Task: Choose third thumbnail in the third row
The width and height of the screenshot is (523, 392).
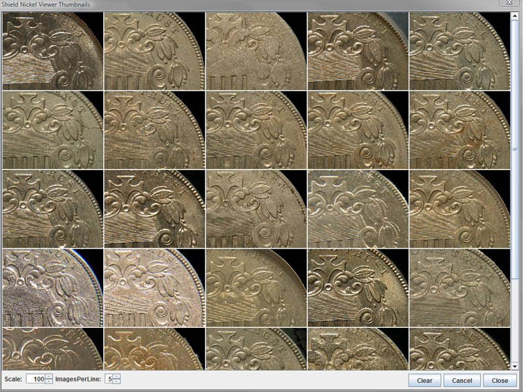Action: point(256,209)
